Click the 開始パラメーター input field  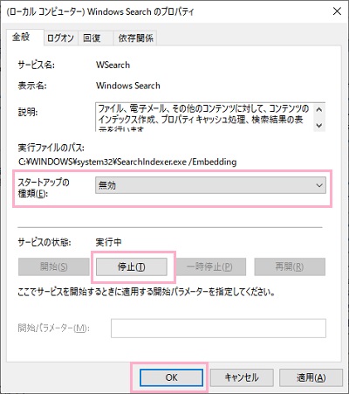pyautogui.click(x=218, y=328)
